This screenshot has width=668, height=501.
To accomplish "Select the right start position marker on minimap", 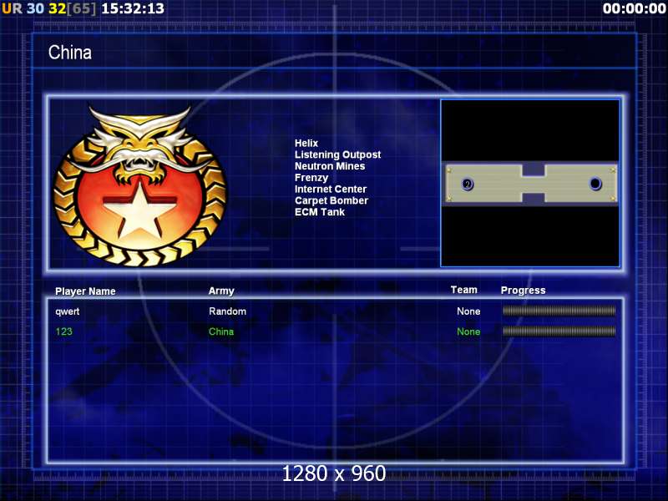I will click(x=595, y=184).
